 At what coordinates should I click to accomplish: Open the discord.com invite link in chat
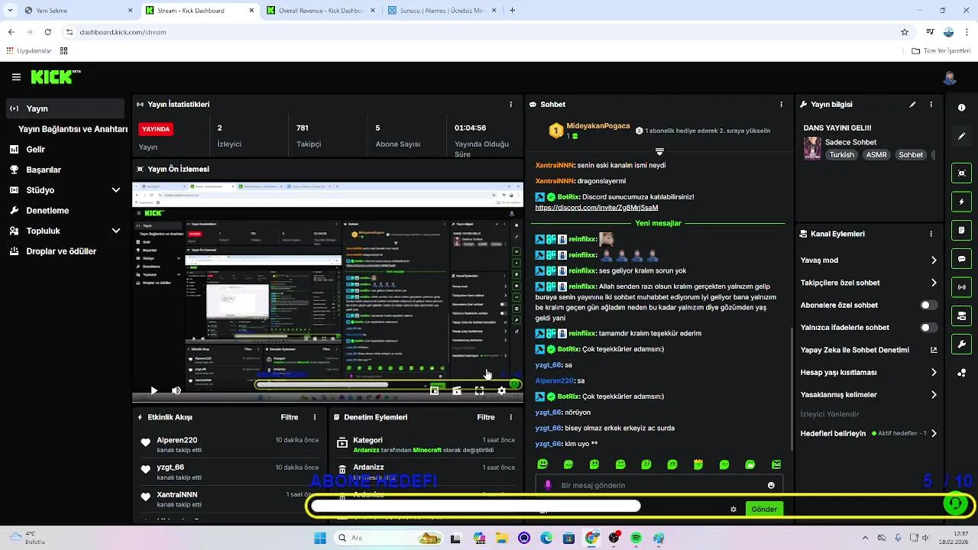click(x=596, y=207)
